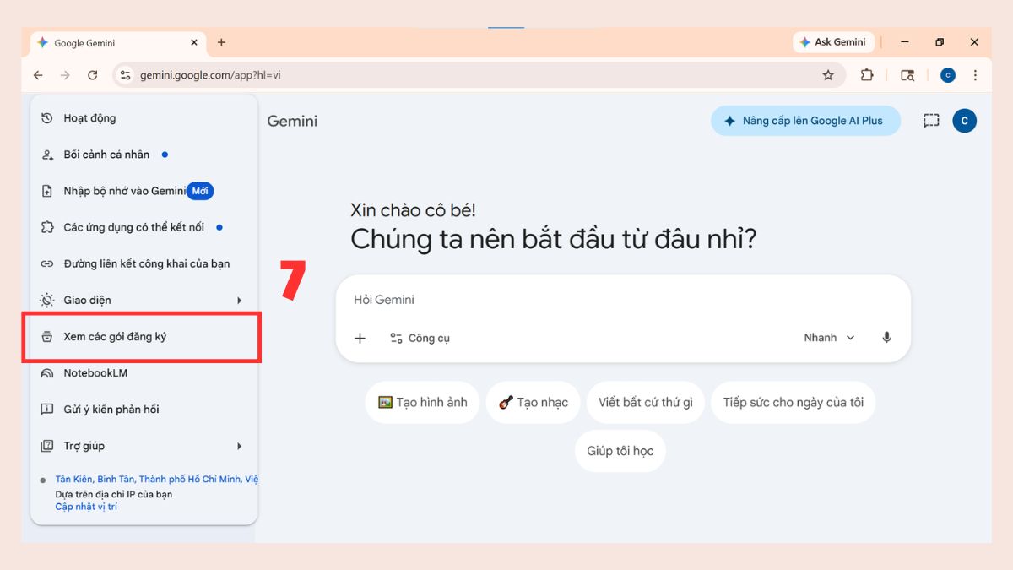Click the microphone icon in prompt box
This screenshot has width=1013, height=570.
point(886,338)
